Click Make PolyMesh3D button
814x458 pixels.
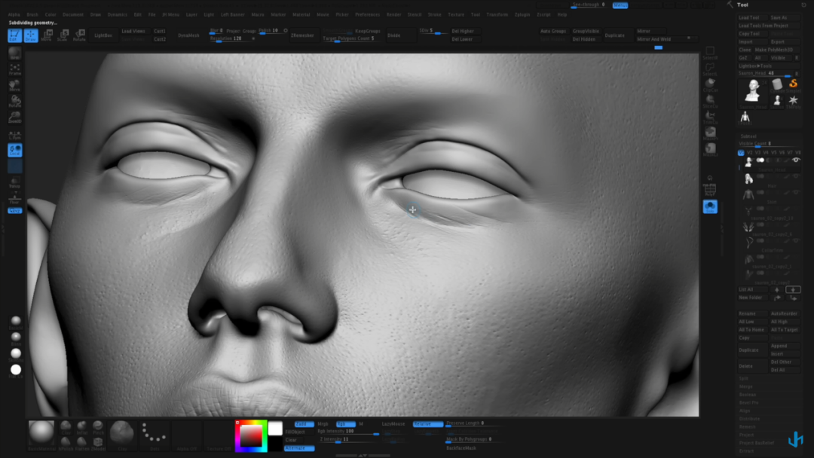click(773, 50)
